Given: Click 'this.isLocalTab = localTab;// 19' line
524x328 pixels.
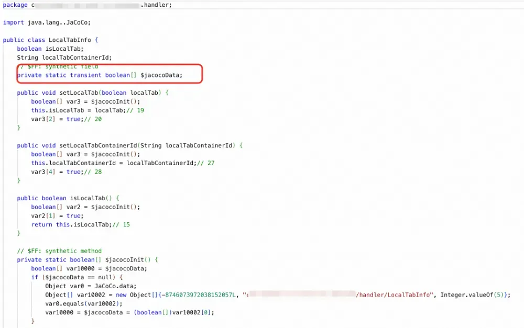Looking at the screenshot, I should [x=88, y=110].
